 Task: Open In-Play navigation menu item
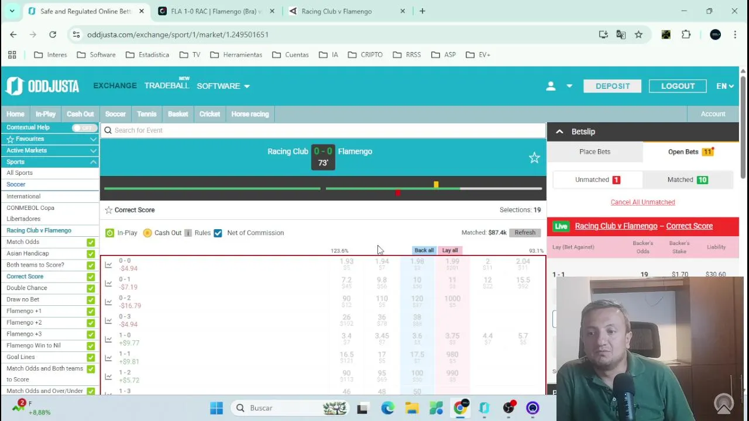click(x=45, y=114)
